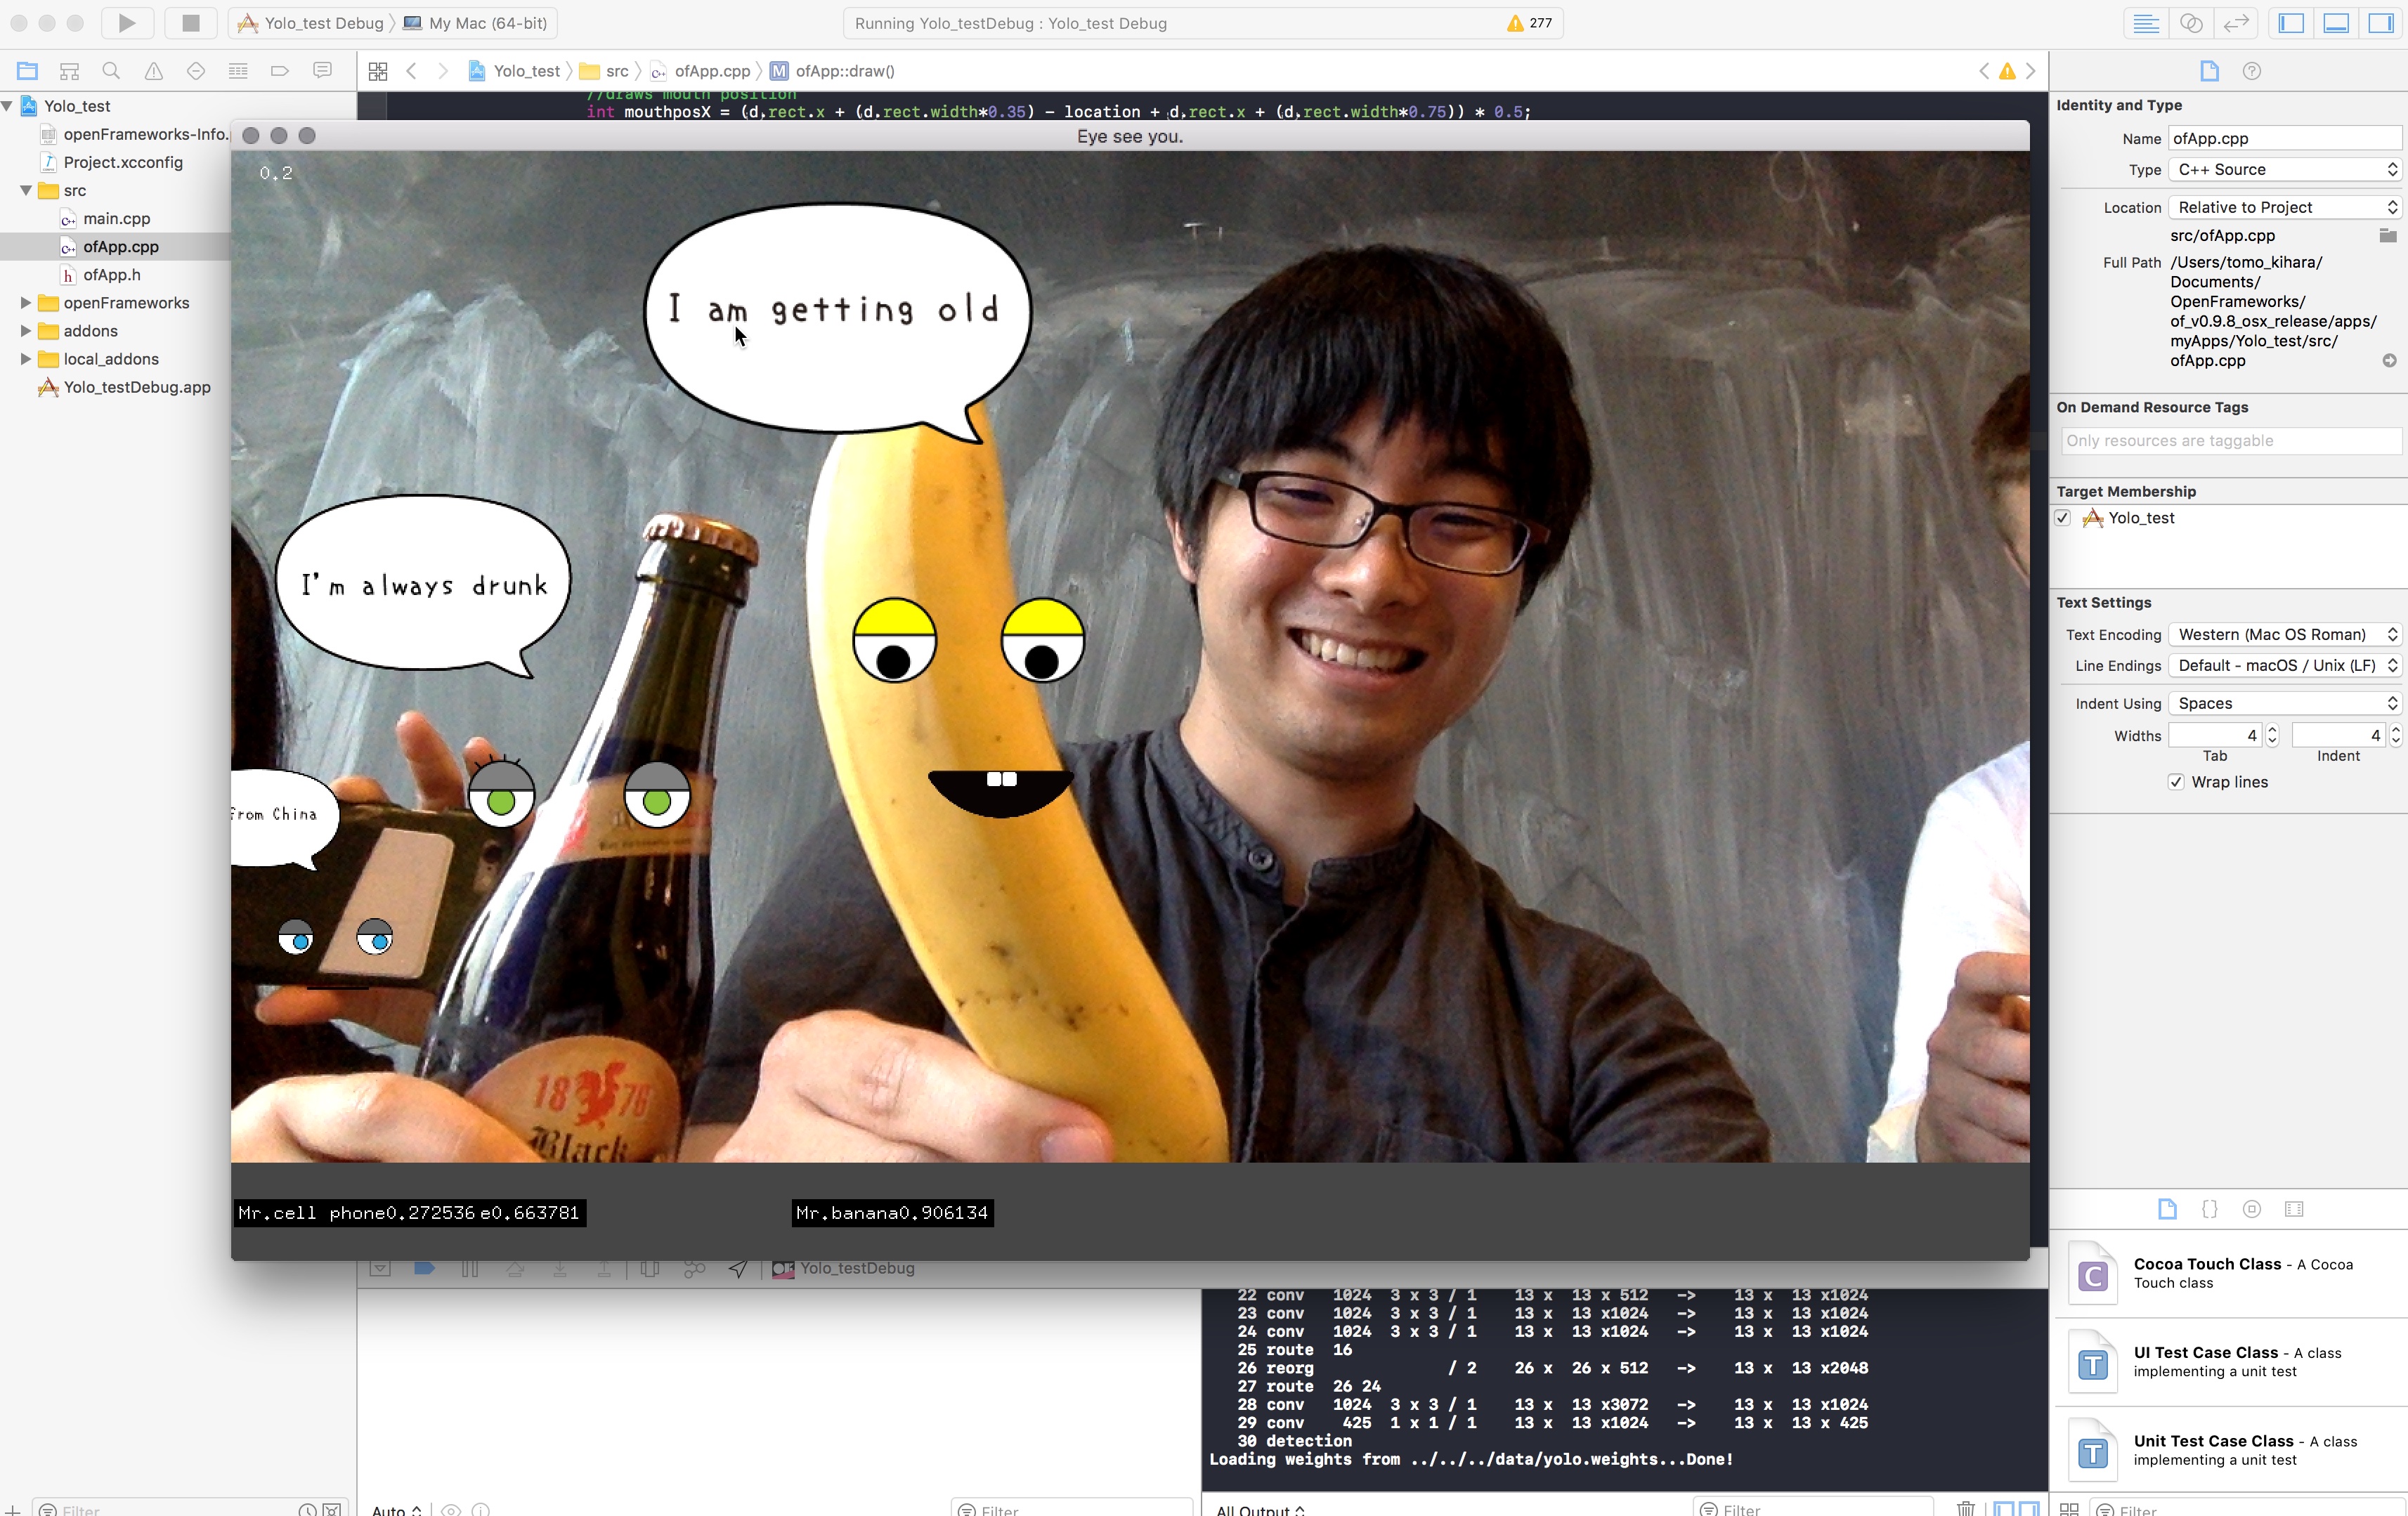Click the editor issue warning triangle
The height and width of the screenshot is (1516, 2408).
click(2007, 71)
